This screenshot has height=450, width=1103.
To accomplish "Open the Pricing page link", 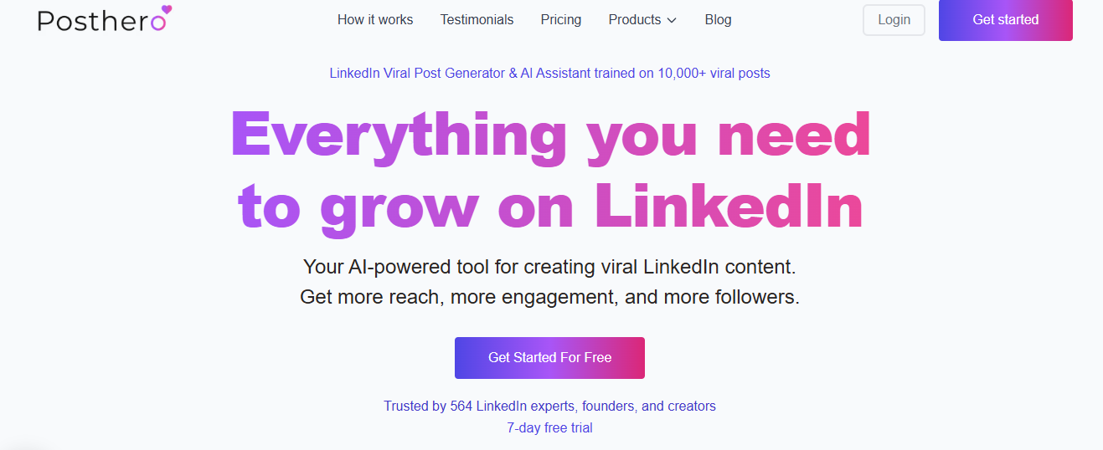I will click(x=560, y=19).
